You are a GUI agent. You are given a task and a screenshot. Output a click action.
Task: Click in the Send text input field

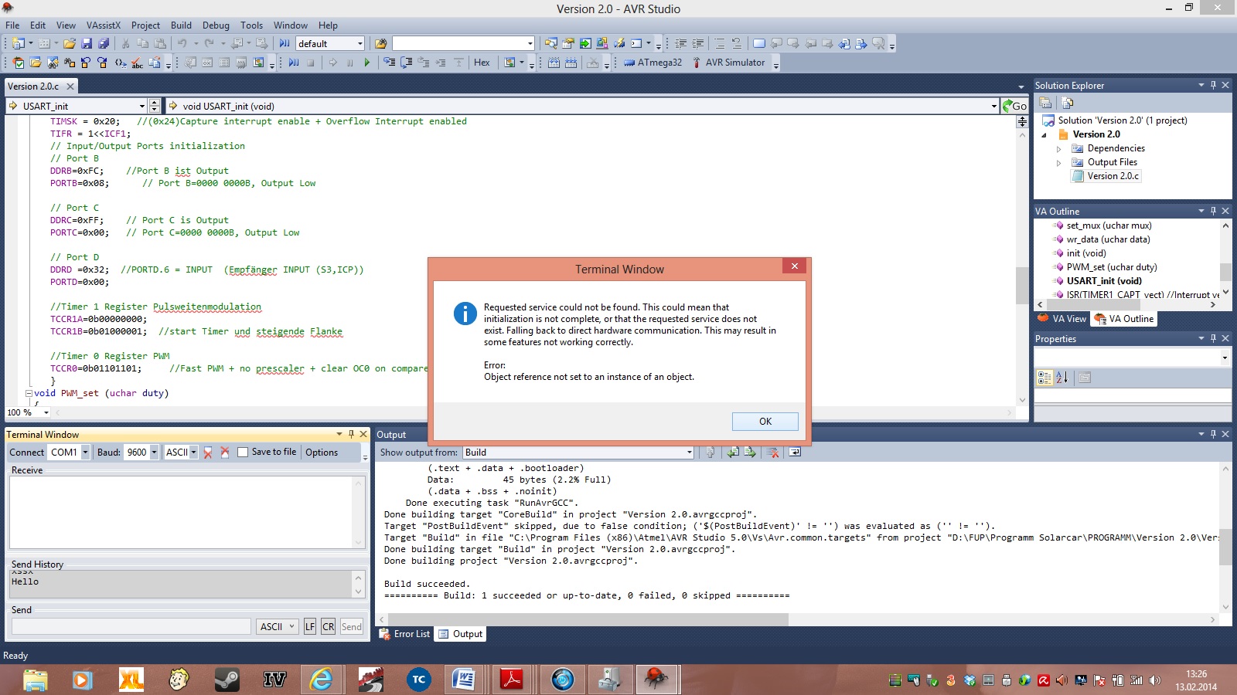131,626
